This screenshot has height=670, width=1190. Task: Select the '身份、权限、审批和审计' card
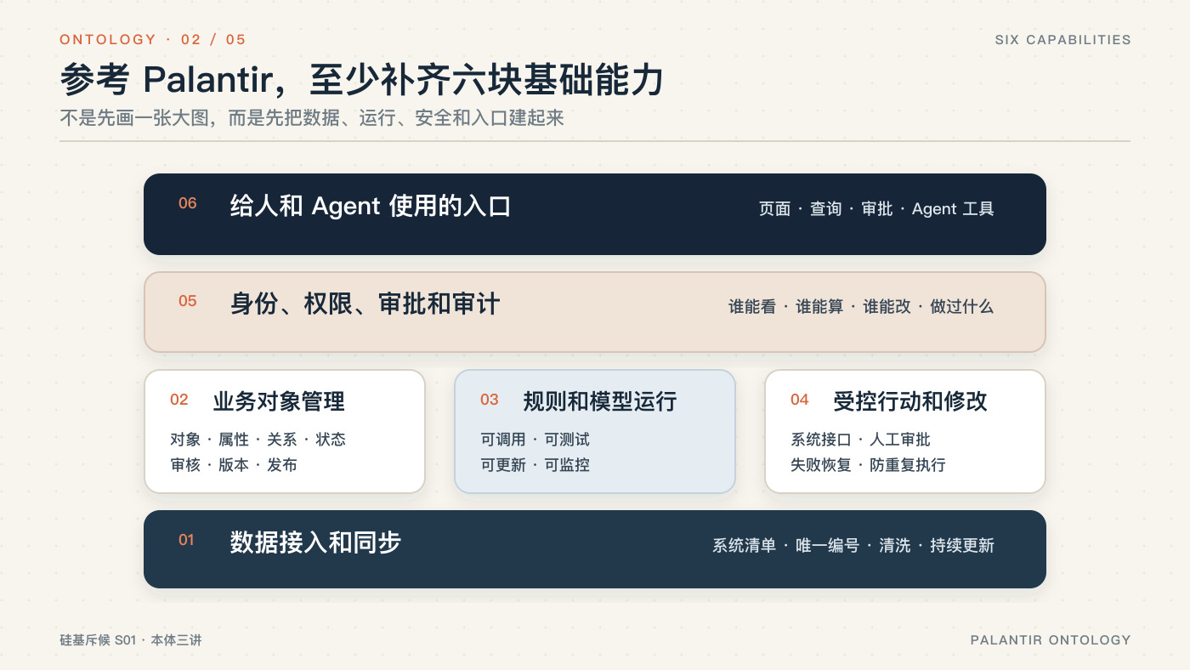pyautogui.click(x=595, y=312)
